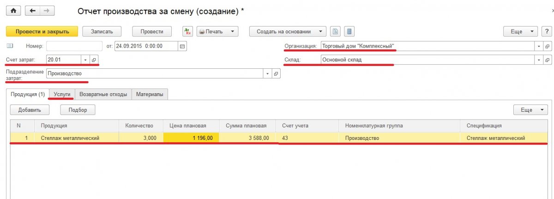Viewport: 554px width, 199px height.
Task: Expand the Создать на основании dropdown
Action: pos(288,31)
